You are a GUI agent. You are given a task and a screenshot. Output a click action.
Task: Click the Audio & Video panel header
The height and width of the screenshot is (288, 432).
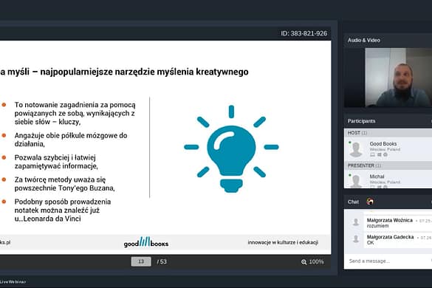[x=388, y=40]
